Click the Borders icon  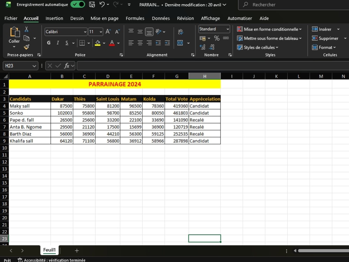82,43
